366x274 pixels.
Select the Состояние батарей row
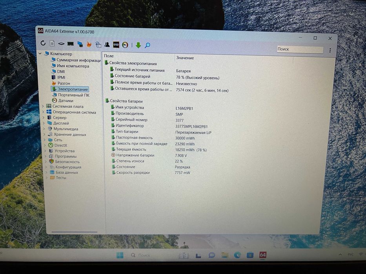[x=165, y=77]
